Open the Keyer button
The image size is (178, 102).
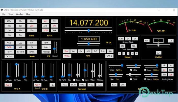(x=46, y=47)
